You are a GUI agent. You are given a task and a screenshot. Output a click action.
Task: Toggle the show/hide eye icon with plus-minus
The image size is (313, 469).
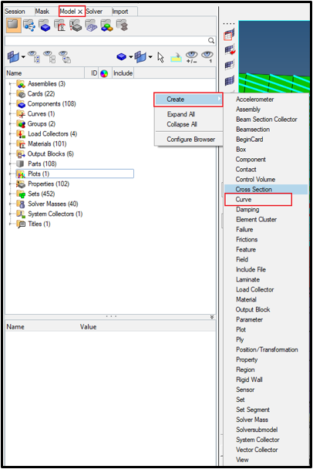pos(192,57)
